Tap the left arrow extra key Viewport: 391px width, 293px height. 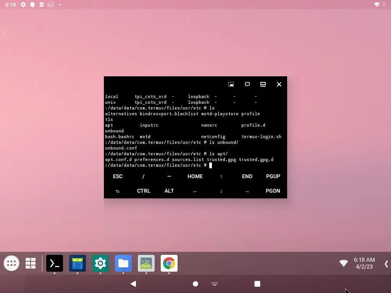195,191
